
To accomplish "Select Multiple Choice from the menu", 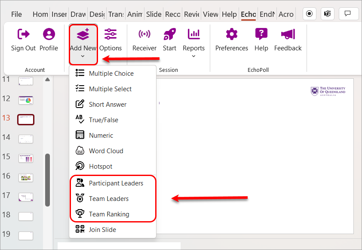I will pos(111,74).
